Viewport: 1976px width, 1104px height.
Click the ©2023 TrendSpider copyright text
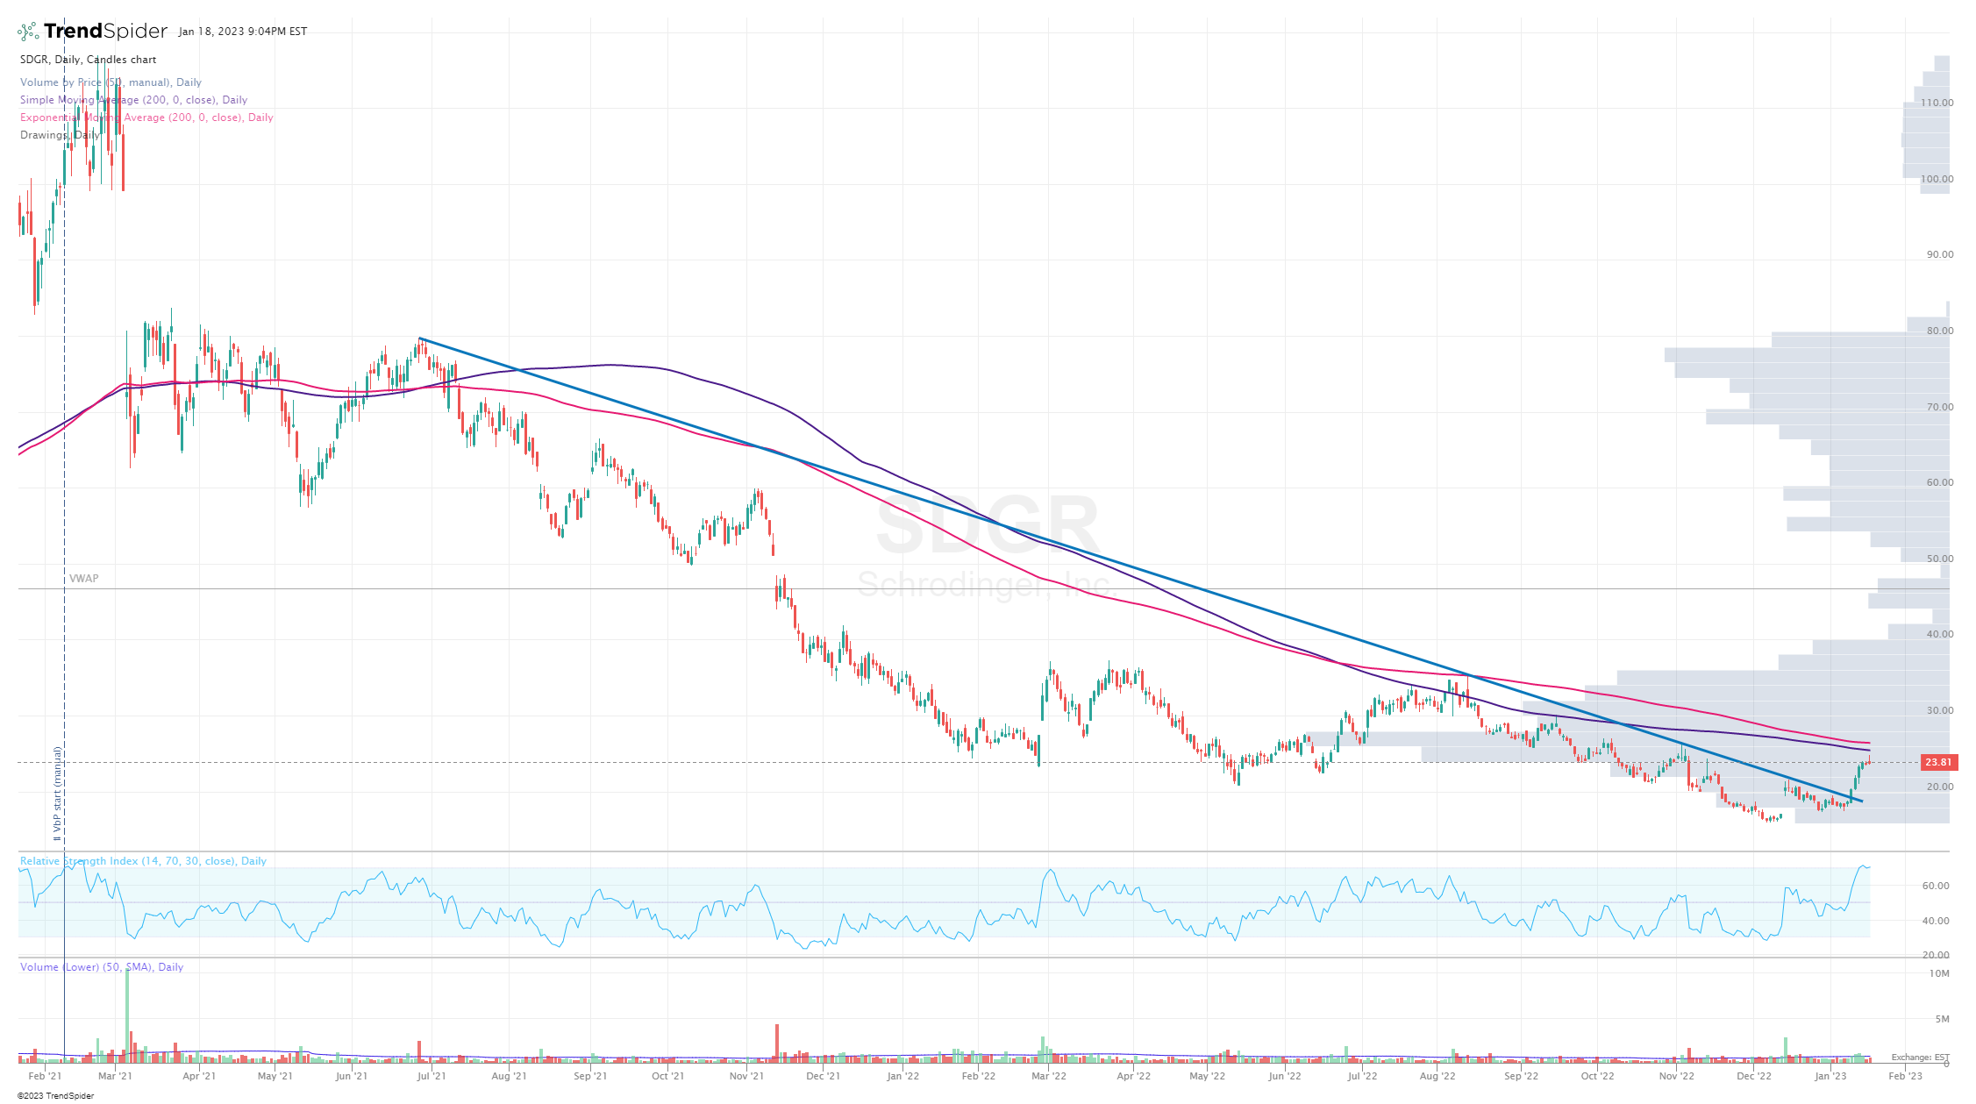click(x=55, y=1096)
